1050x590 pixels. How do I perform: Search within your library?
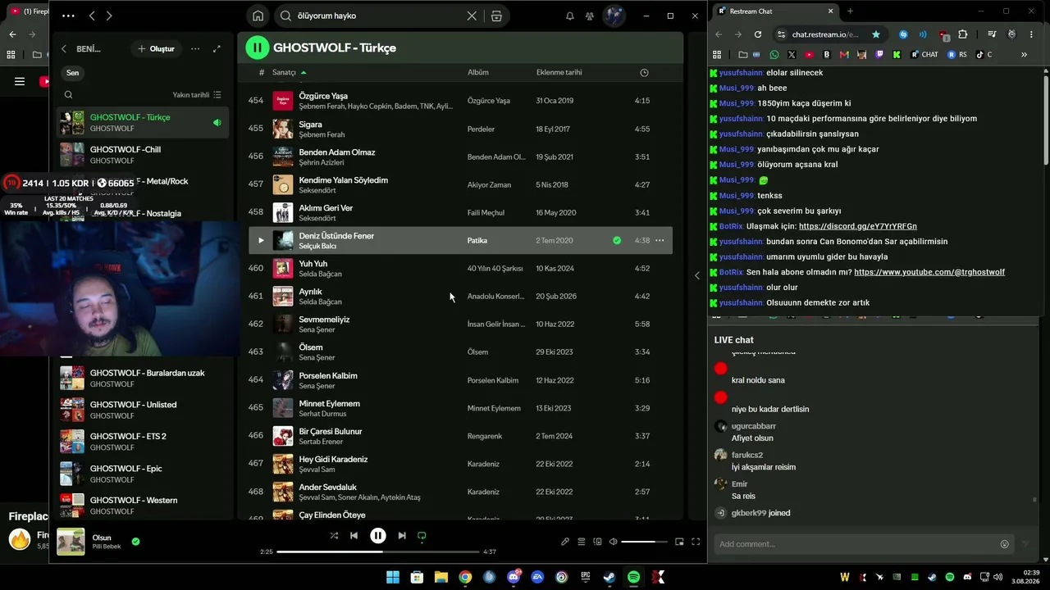coord(68,95)
